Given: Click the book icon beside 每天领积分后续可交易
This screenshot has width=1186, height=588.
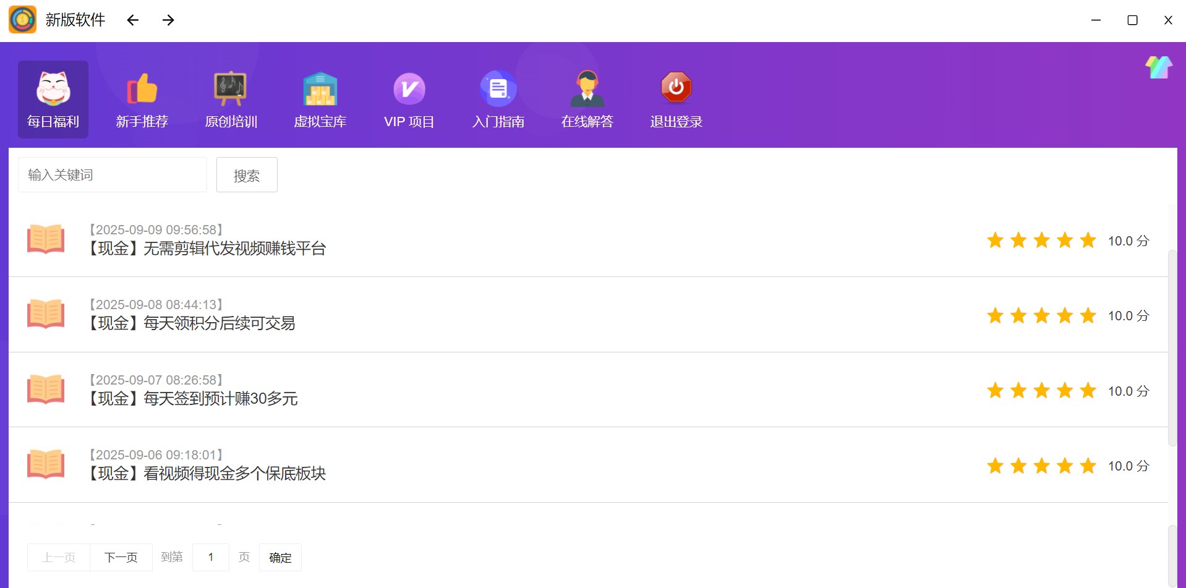Looking at the screenshot, I should tap(46, 314).
